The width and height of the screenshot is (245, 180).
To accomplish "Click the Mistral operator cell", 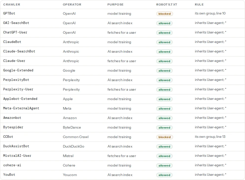I will coord(68,156).
